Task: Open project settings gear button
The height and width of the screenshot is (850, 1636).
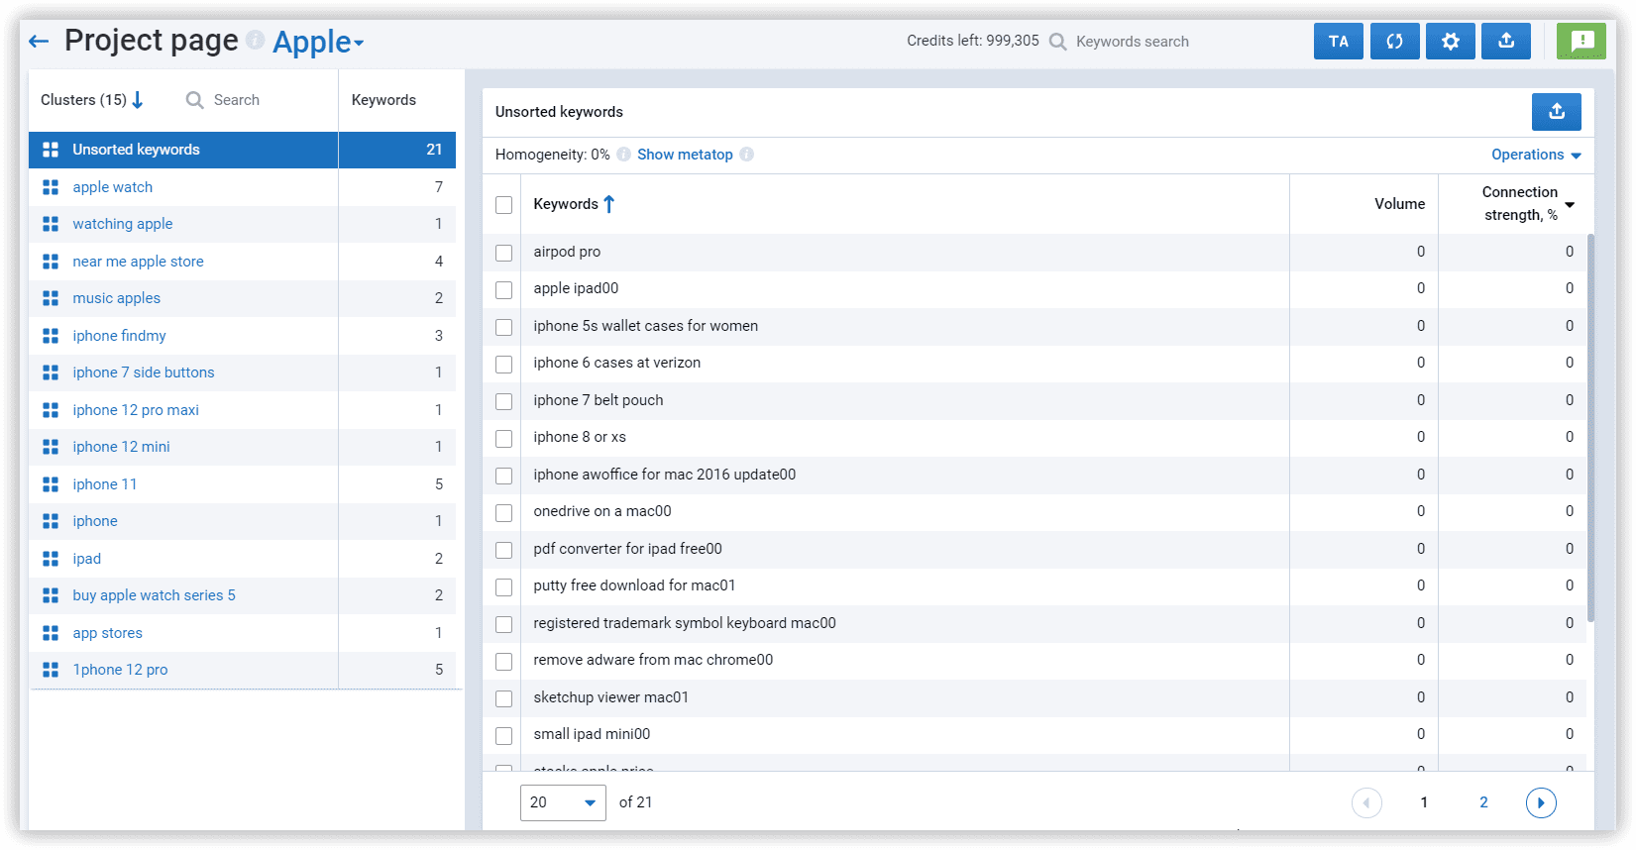Action: [x=1450, y=42]
